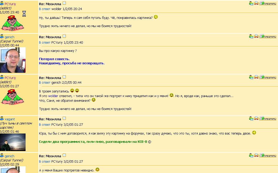Image resolution: width=278 pixels, height=173 pixels.
Task: Click hourglass icon beside PCYuriy's 23:40 timestamp
Action: coord(24,13)
